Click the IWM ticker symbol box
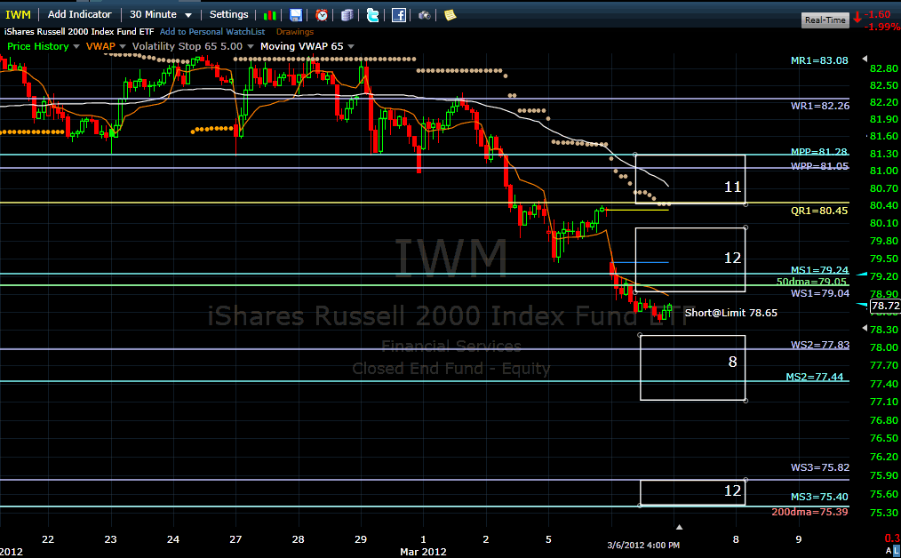Viewport: 901px width, 558px height. (x=18, y=14)
